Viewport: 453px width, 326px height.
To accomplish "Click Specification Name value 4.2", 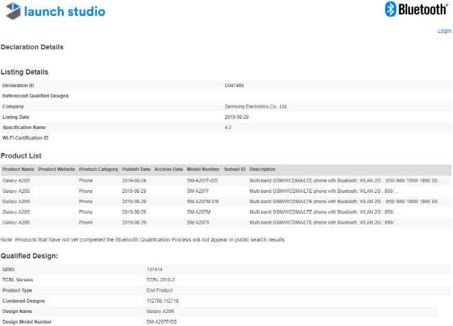I will (228, 128).
